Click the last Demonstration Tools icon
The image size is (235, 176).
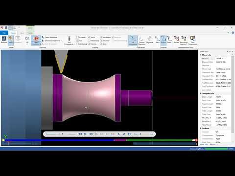(193, 41)
